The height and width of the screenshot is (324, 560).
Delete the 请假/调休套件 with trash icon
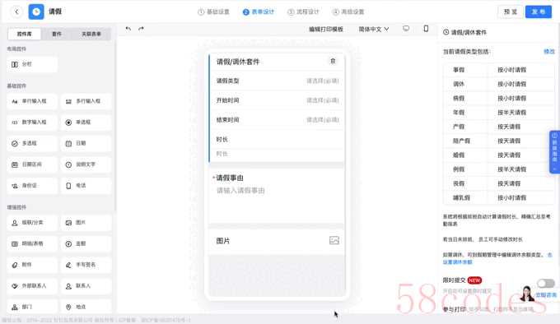[333, 61]
